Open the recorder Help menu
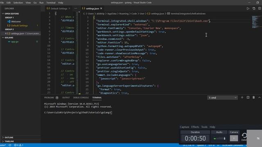 (212, 127)
